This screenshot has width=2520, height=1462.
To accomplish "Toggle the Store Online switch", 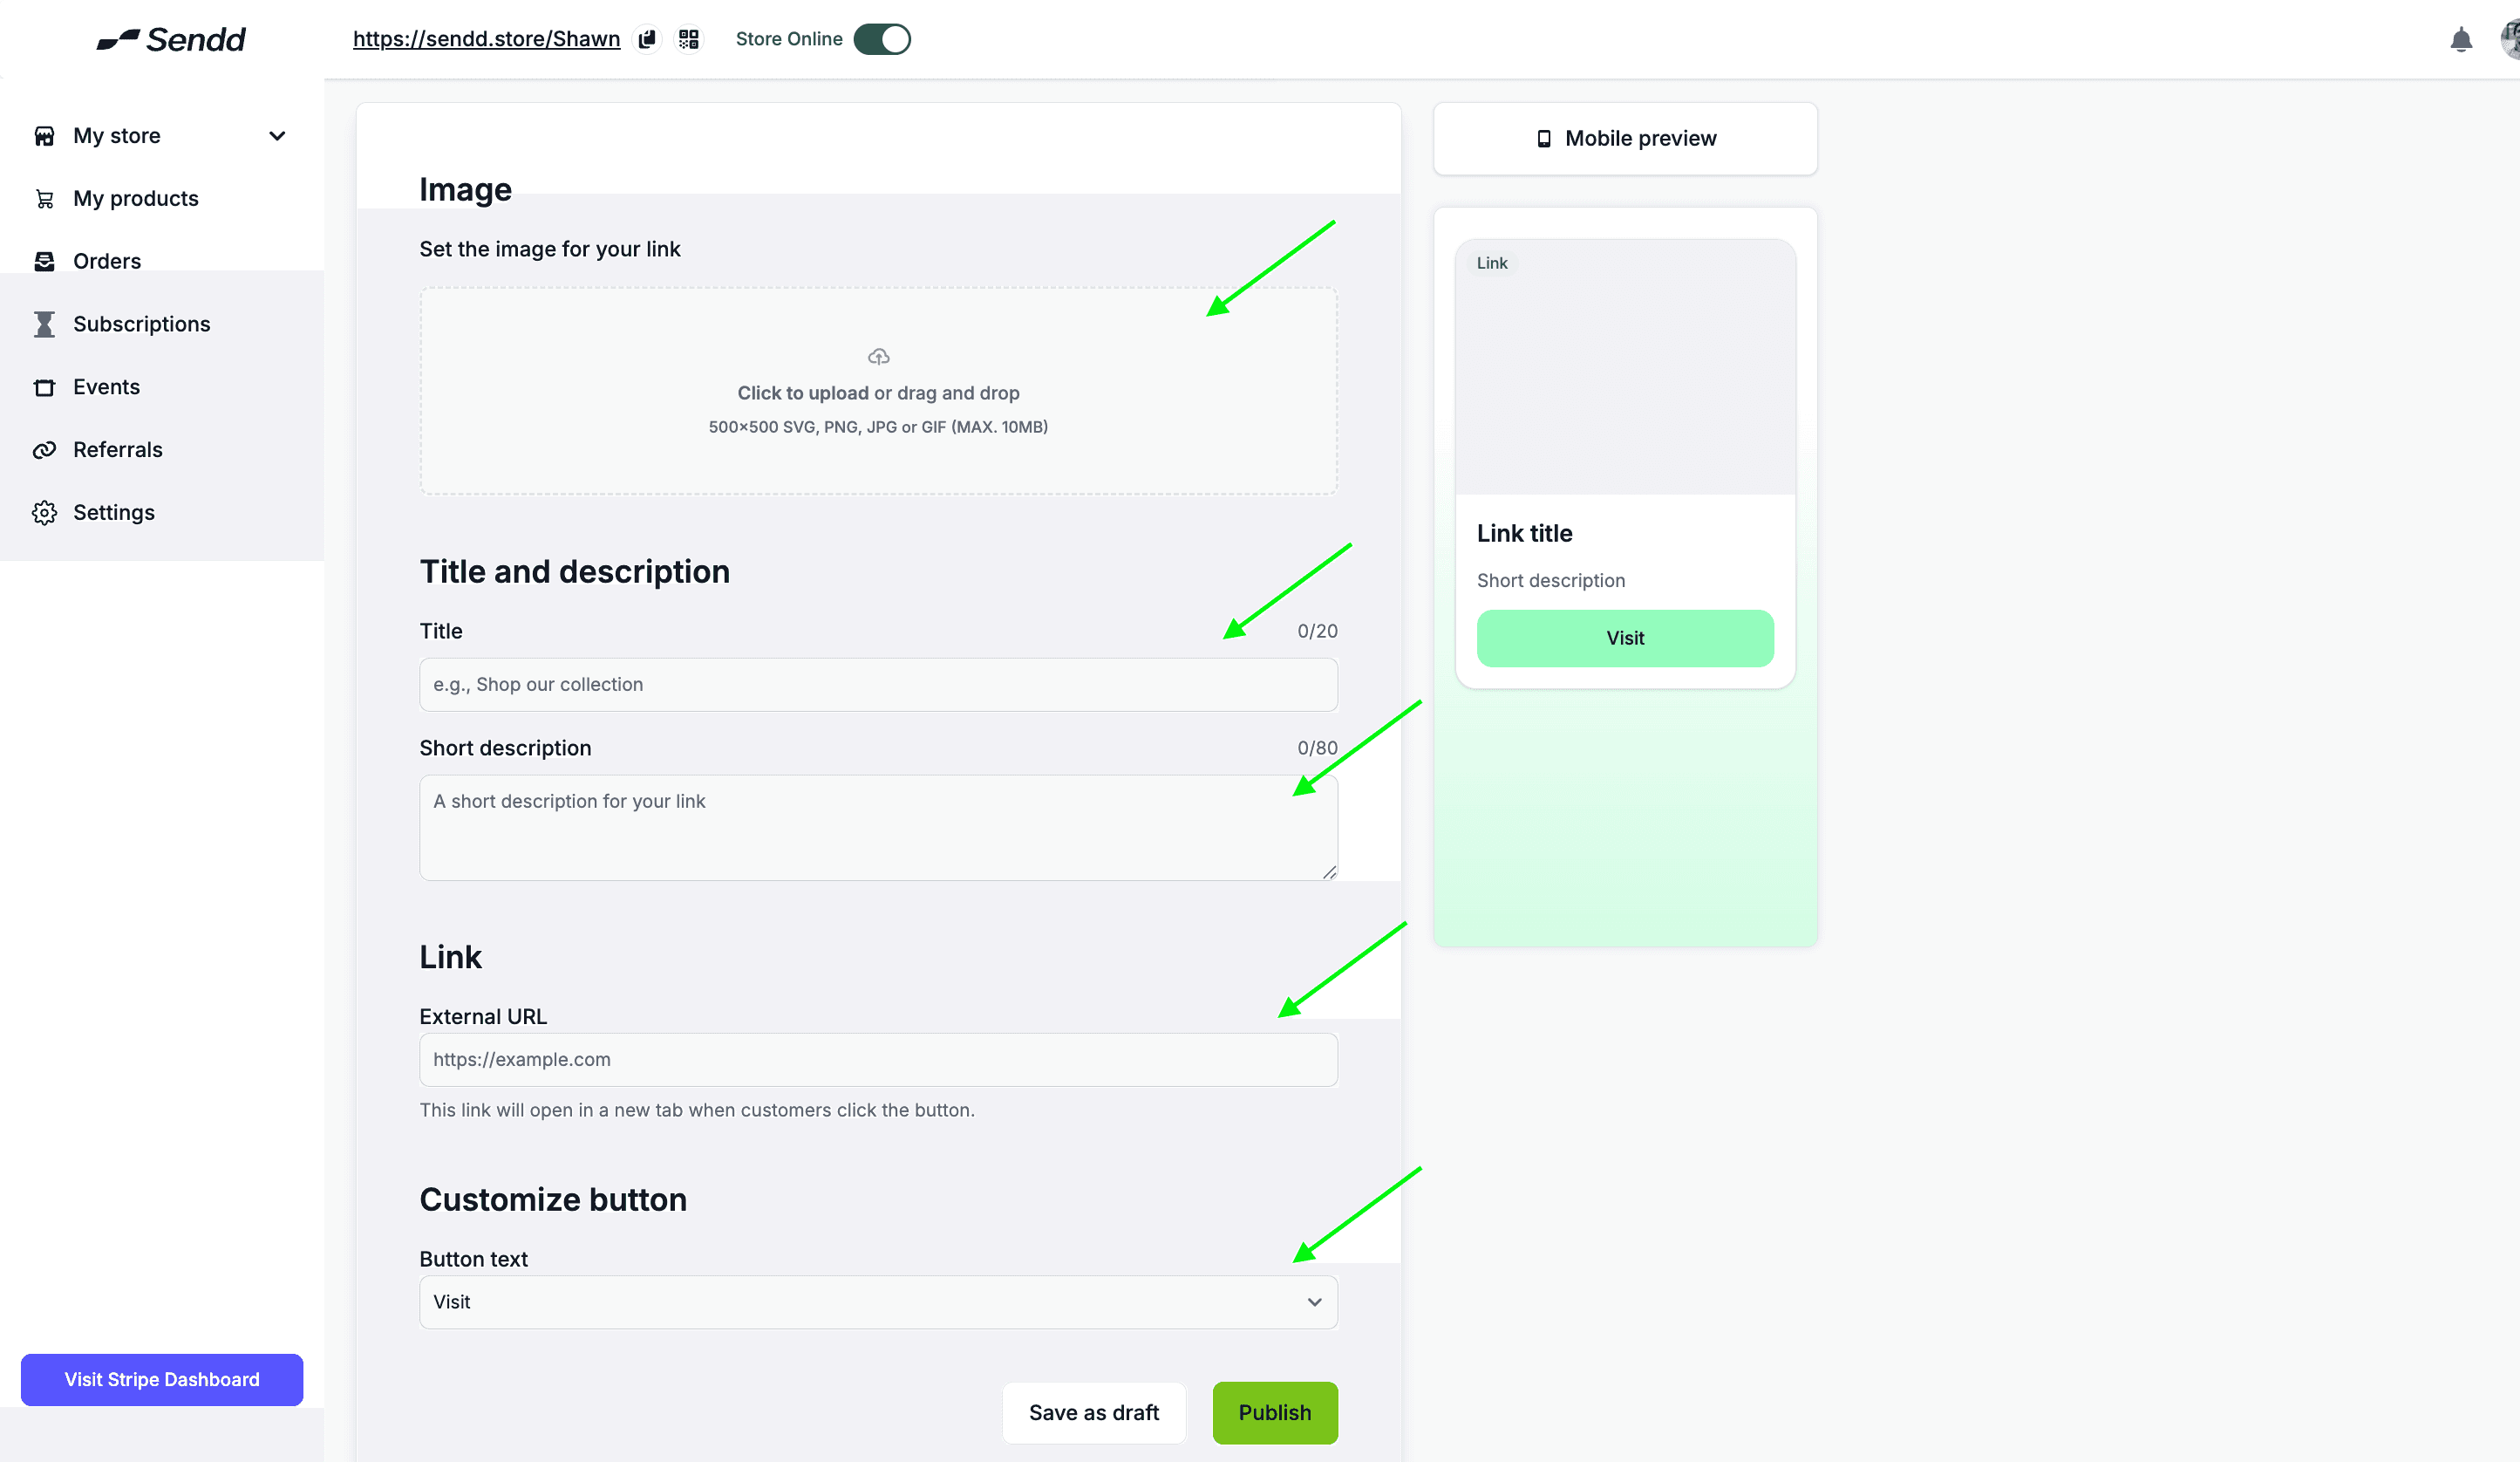I will click(x=881, y=39).
